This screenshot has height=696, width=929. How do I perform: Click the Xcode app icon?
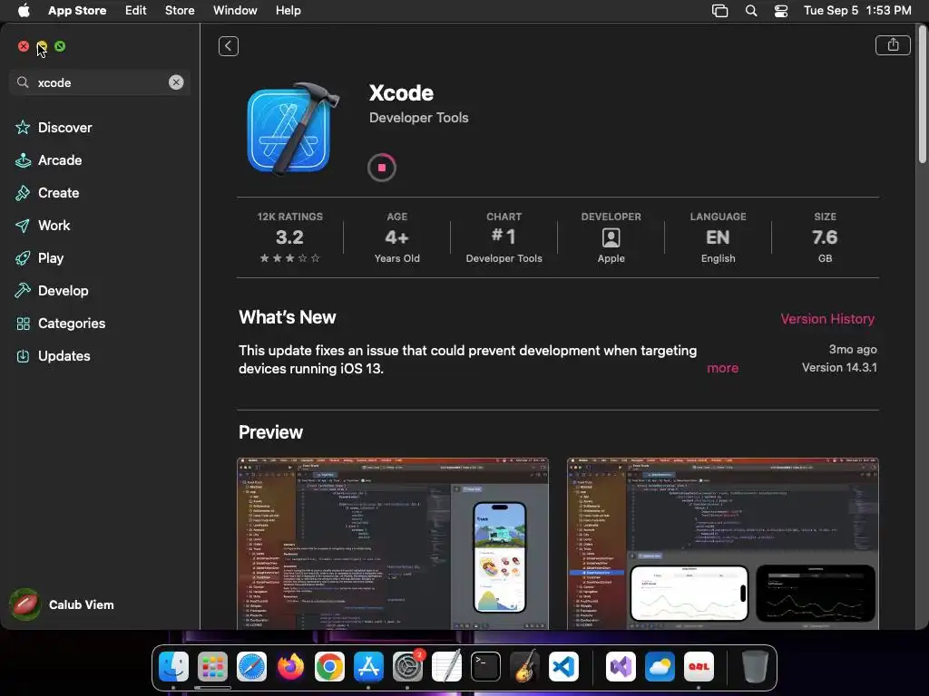[x=293, y=129]
